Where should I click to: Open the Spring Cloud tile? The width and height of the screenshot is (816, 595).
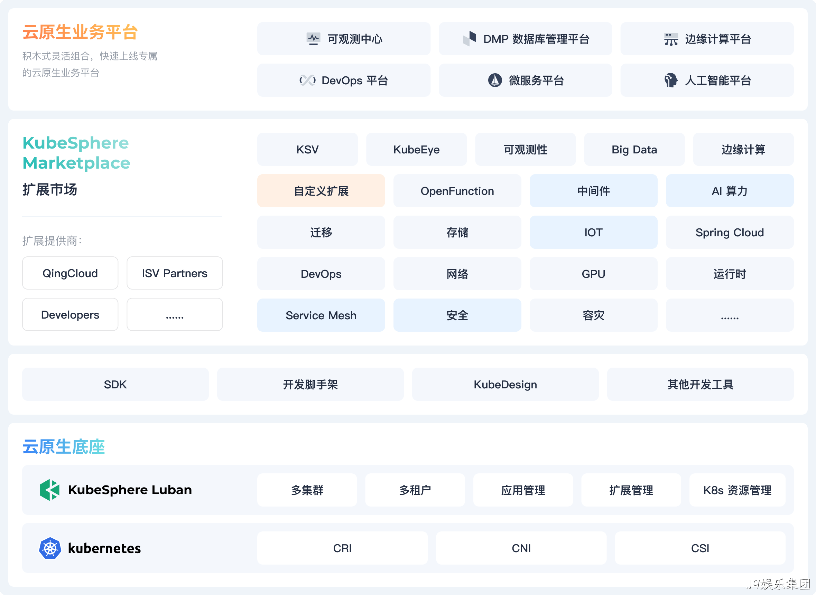730,232
